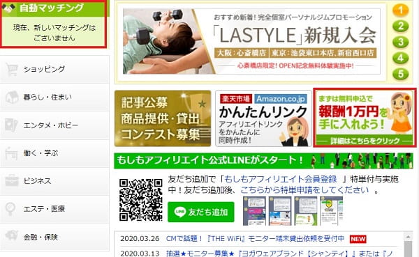The height and width of the screenshot is (257, 419).
Task: Click the こちらから特単申請をしてください link
Action: tap(304, 190)
